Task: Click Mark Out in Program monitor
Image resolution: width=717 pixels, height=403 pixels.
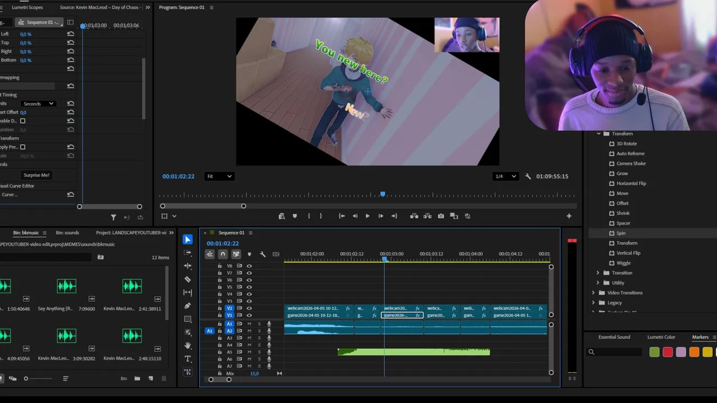Action: point(321,216)
